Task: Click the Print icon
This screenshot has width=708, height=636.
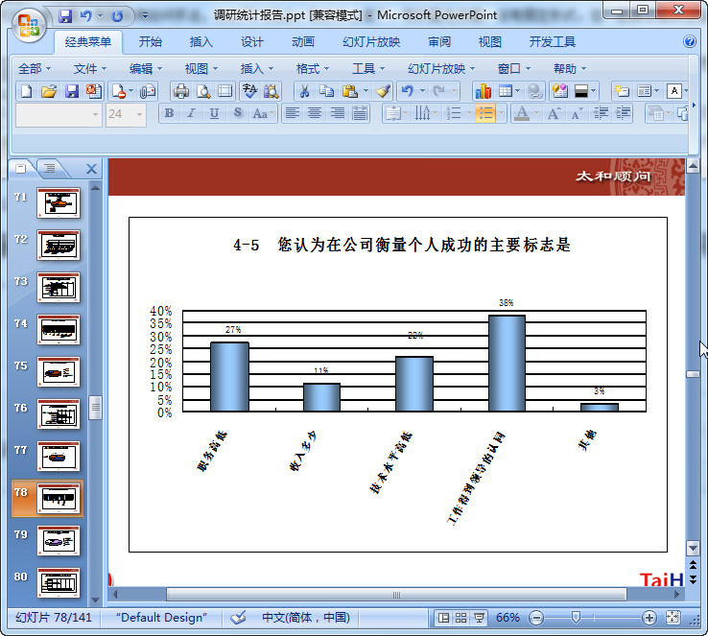Action: [x=181, y=91]
